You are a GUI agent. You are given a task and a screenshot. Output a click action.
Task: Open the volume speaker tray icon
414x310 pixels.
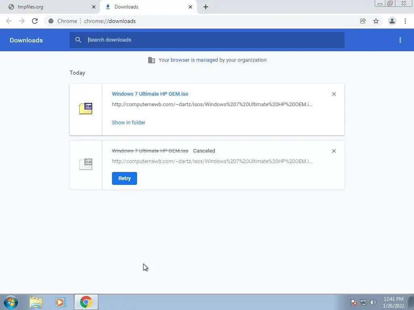[373, 302]
